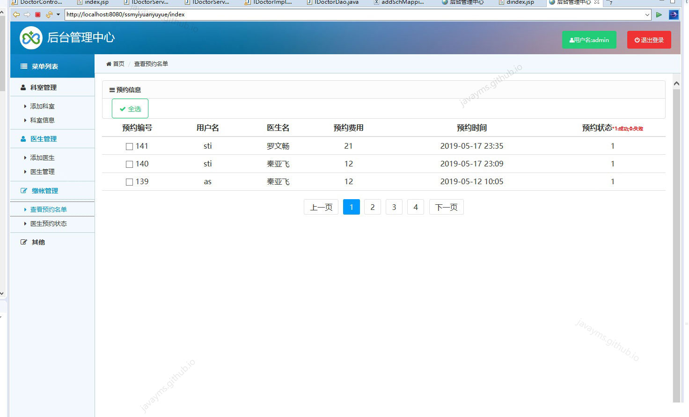This screenshot has height=417, width=689.
Task: Open the URL history dropdown arrow
Action: coord(647,14)
